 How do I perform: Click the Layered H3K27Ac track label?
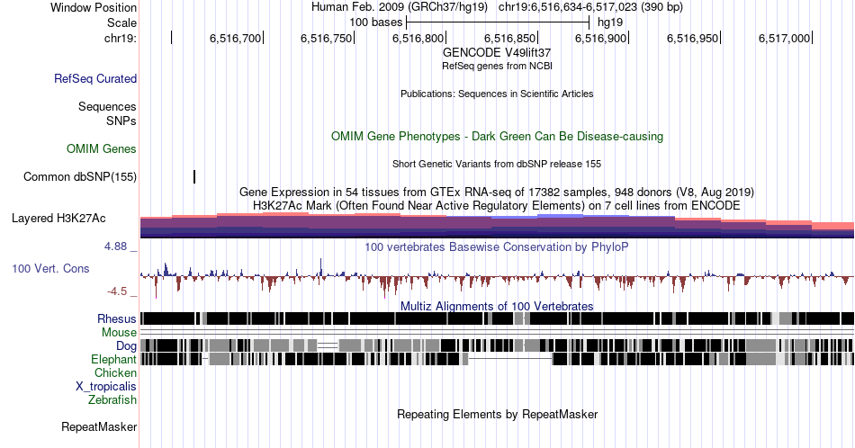click(x=58, y=218)
